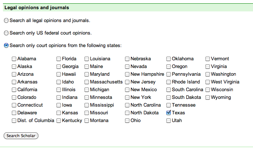This screenshot has height=150, width=253.
Task: Enable the New Hampshire checkbox
Action: pos(127,74)
